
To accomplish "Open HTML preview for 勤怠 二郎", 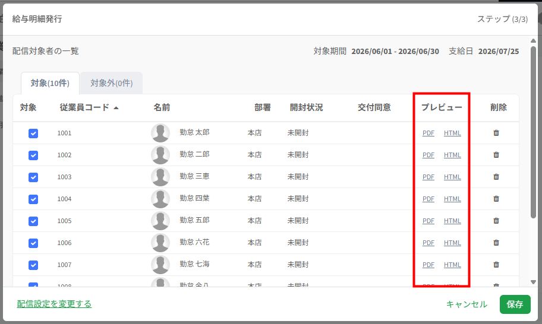I will click(452, 155).
